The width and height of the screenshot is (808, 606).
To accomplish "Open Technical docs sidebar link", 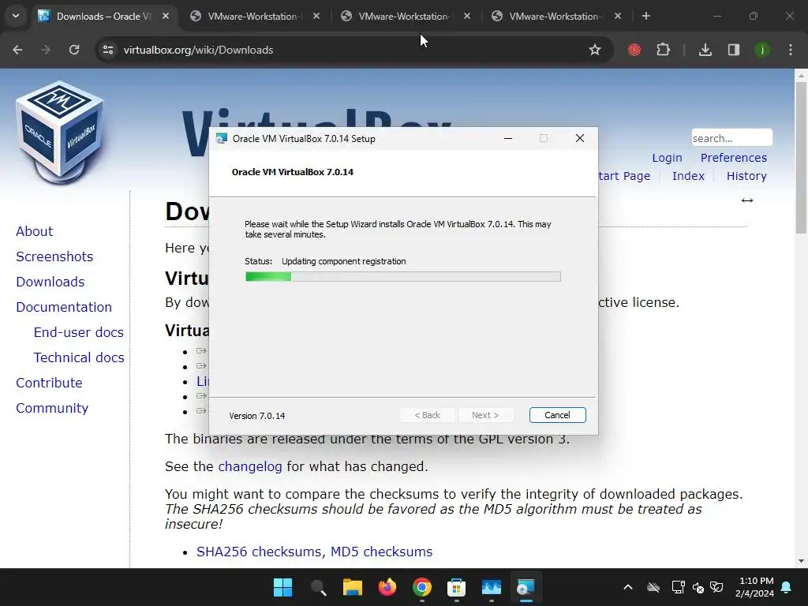I will [79, 357].
